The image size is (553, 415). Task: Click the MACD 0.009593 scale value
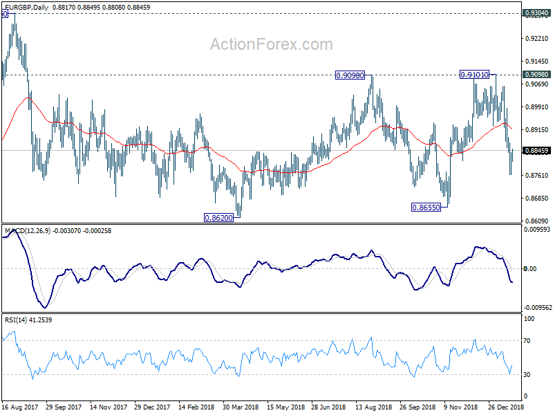click(537, 230)
